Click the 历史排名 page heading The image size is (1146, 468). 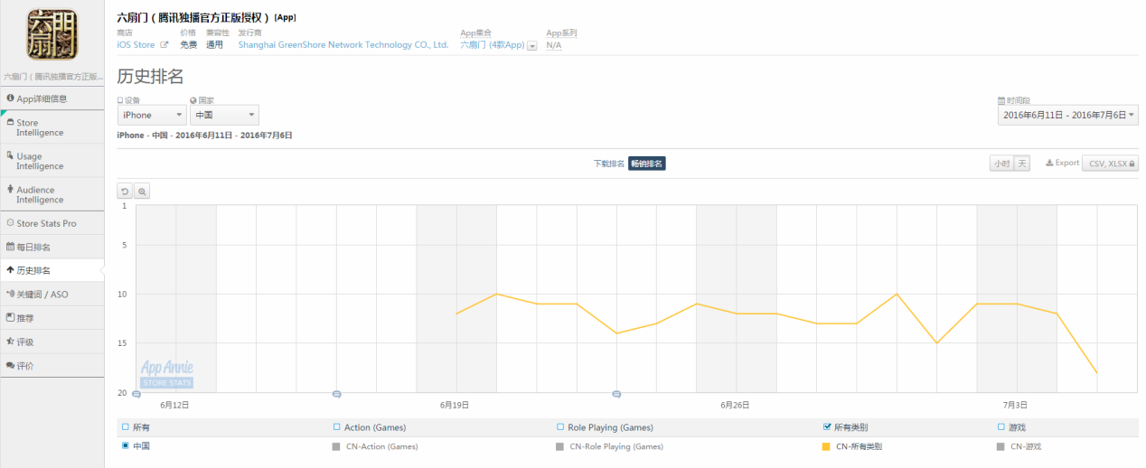[150, 77]
